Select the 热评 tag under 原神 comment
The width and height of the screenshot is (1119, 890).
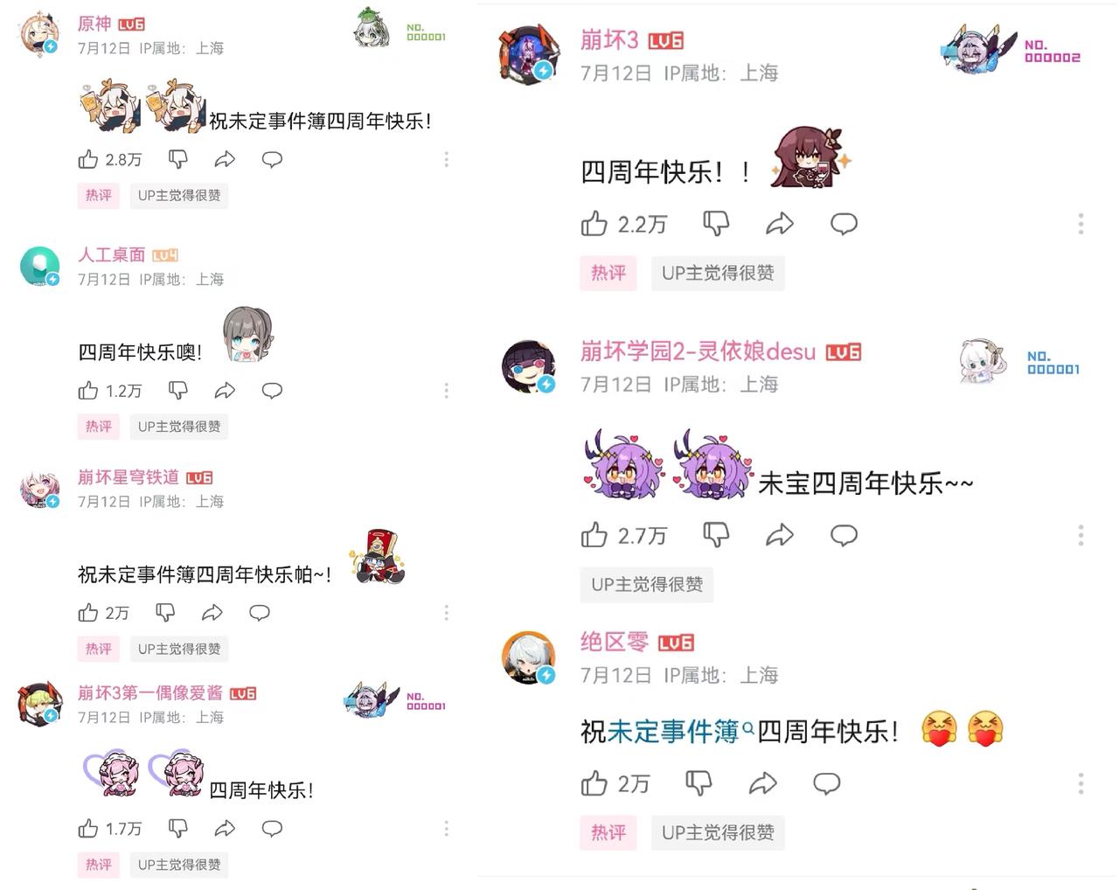(x=99, y=195)
